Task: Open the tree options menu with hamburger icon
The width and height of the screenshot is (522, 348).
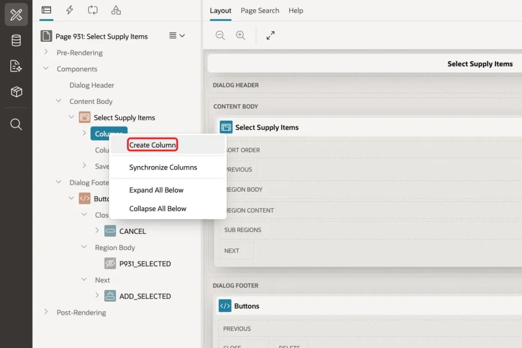Action: [177, 36]
